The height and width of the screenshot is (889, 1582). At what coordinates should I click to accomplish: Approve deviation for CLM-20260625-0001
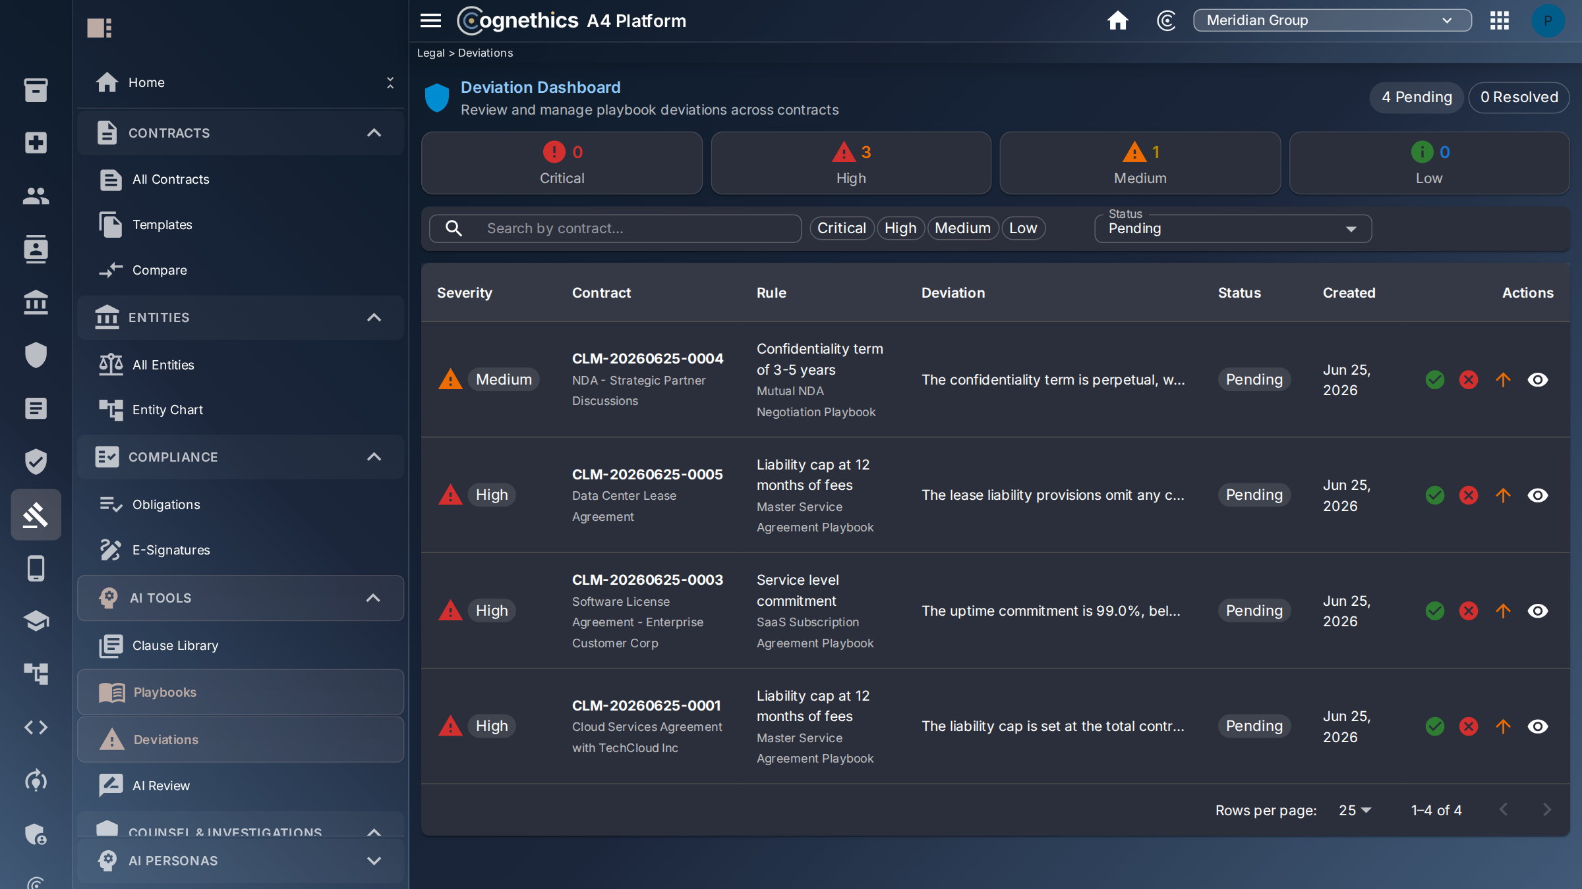click(x=1435, y=726)
